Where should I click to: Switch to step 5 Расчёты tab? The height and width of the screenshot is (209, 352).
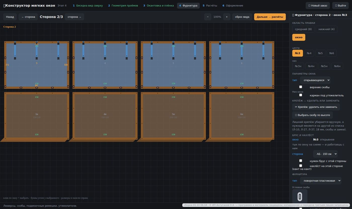click(210, 6)
